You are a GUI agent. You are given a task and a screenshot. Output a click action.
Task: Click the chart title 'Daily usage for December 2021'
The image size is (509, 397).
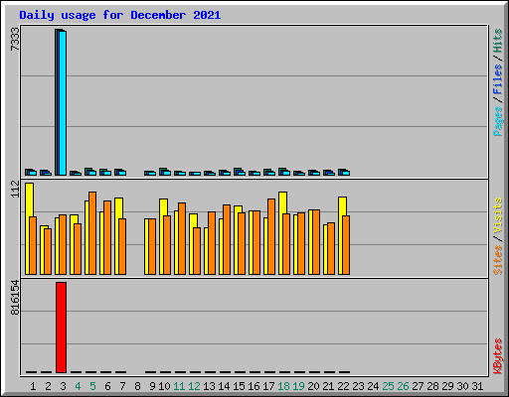coord(120,15)
